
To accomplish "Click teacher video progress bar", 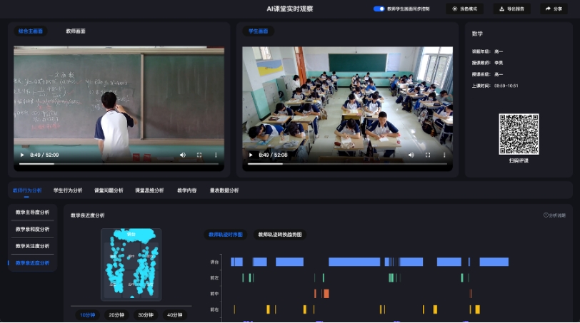I will pos(118,164).
